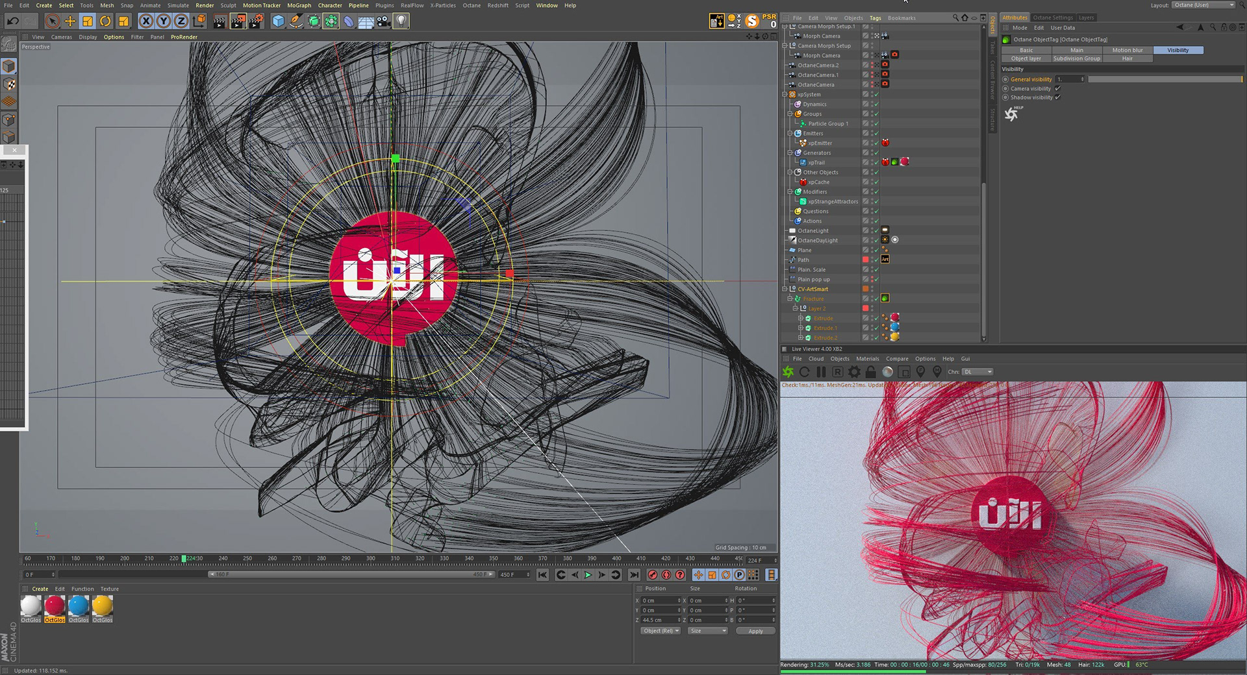Viewport: 1247px width, 675px height.
Task: Activate the Move tool in the top toolbar
Action: 70,21
